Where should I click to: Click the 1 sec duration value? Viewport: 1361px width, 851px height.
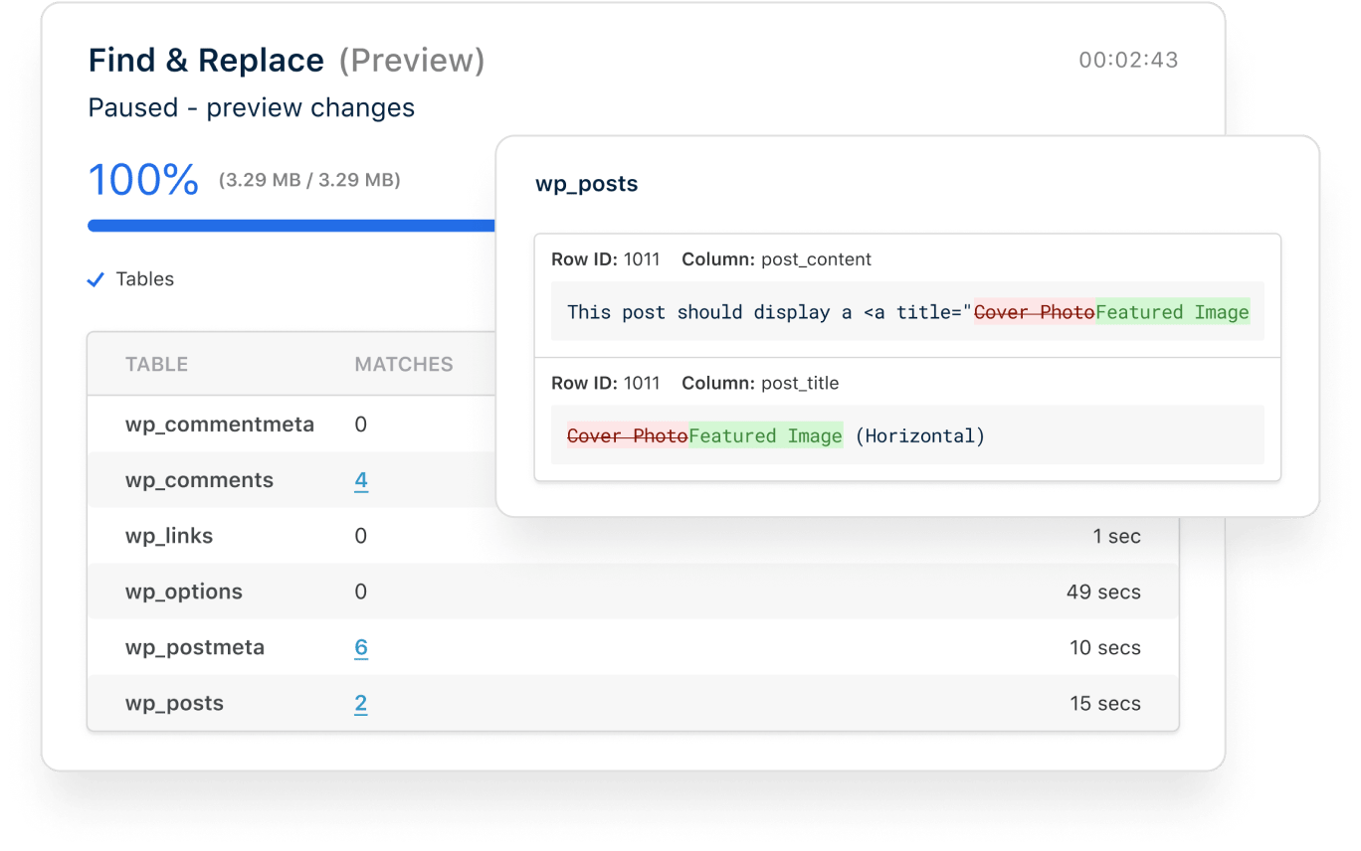tap(1116, 536)
